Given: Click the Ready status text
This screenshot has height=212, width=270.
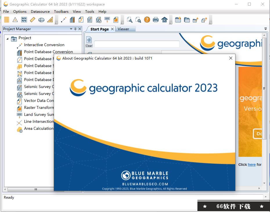Looking at the screenshot, I should click(x=9, y=197).
